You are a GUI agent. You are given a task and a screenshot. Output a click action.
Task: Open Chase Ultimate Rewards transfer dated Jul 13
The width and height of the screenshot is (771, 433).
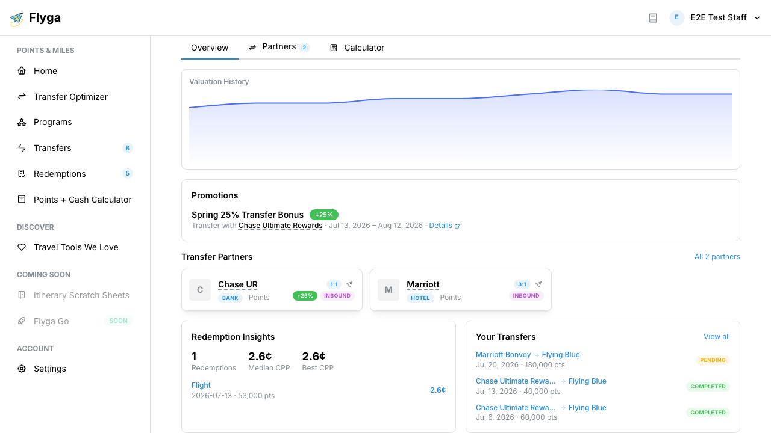click(516, 381)
